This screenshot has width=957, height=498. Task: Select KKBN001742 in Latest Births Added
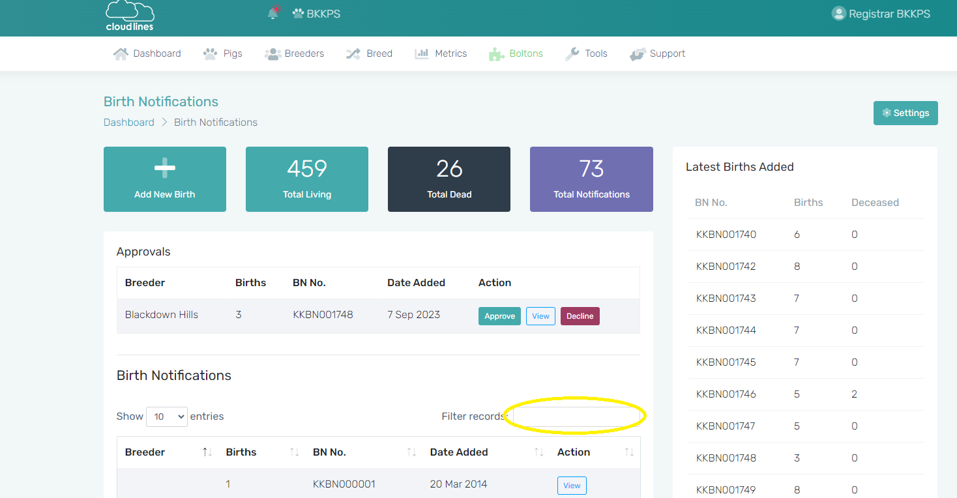pyautogui.click(x=726, y=267)
